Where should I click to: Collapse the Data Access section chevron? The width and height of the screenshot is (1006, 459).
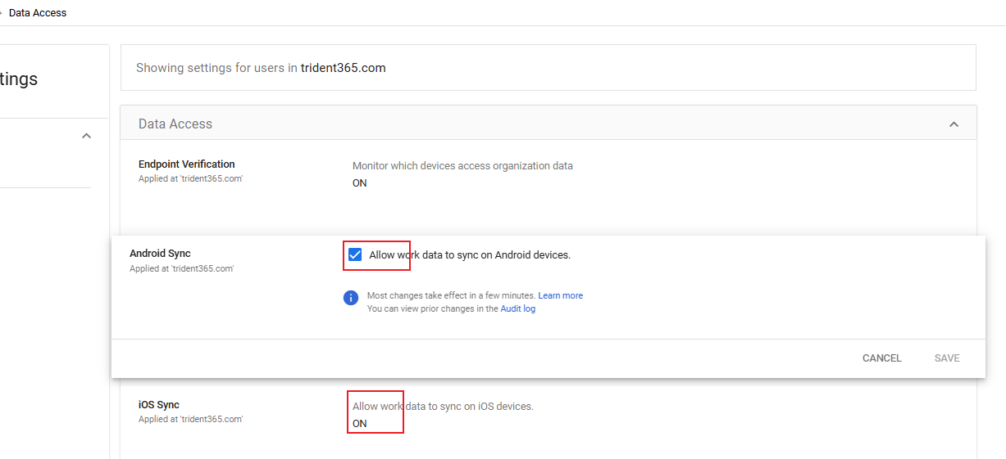954,124
